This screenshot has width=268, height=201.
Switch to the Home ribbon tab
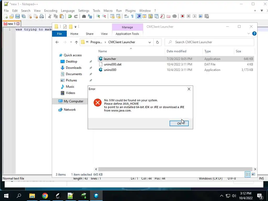click(x=74, y=34)
